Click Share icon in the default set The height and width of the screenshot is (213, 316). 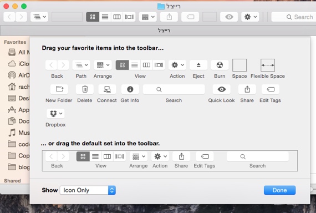point(181,156)
